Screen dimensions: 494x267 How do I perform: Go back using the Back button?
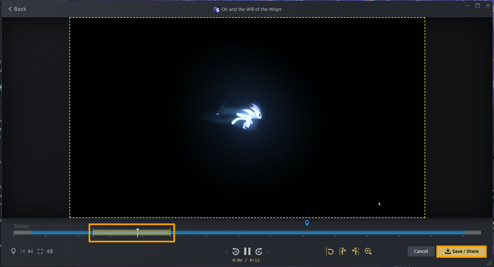17,9
